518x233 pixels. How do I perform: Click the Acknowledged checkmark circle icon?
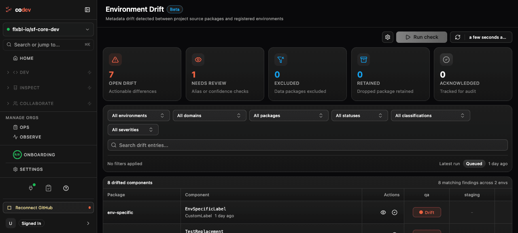[x=446, y=60]
